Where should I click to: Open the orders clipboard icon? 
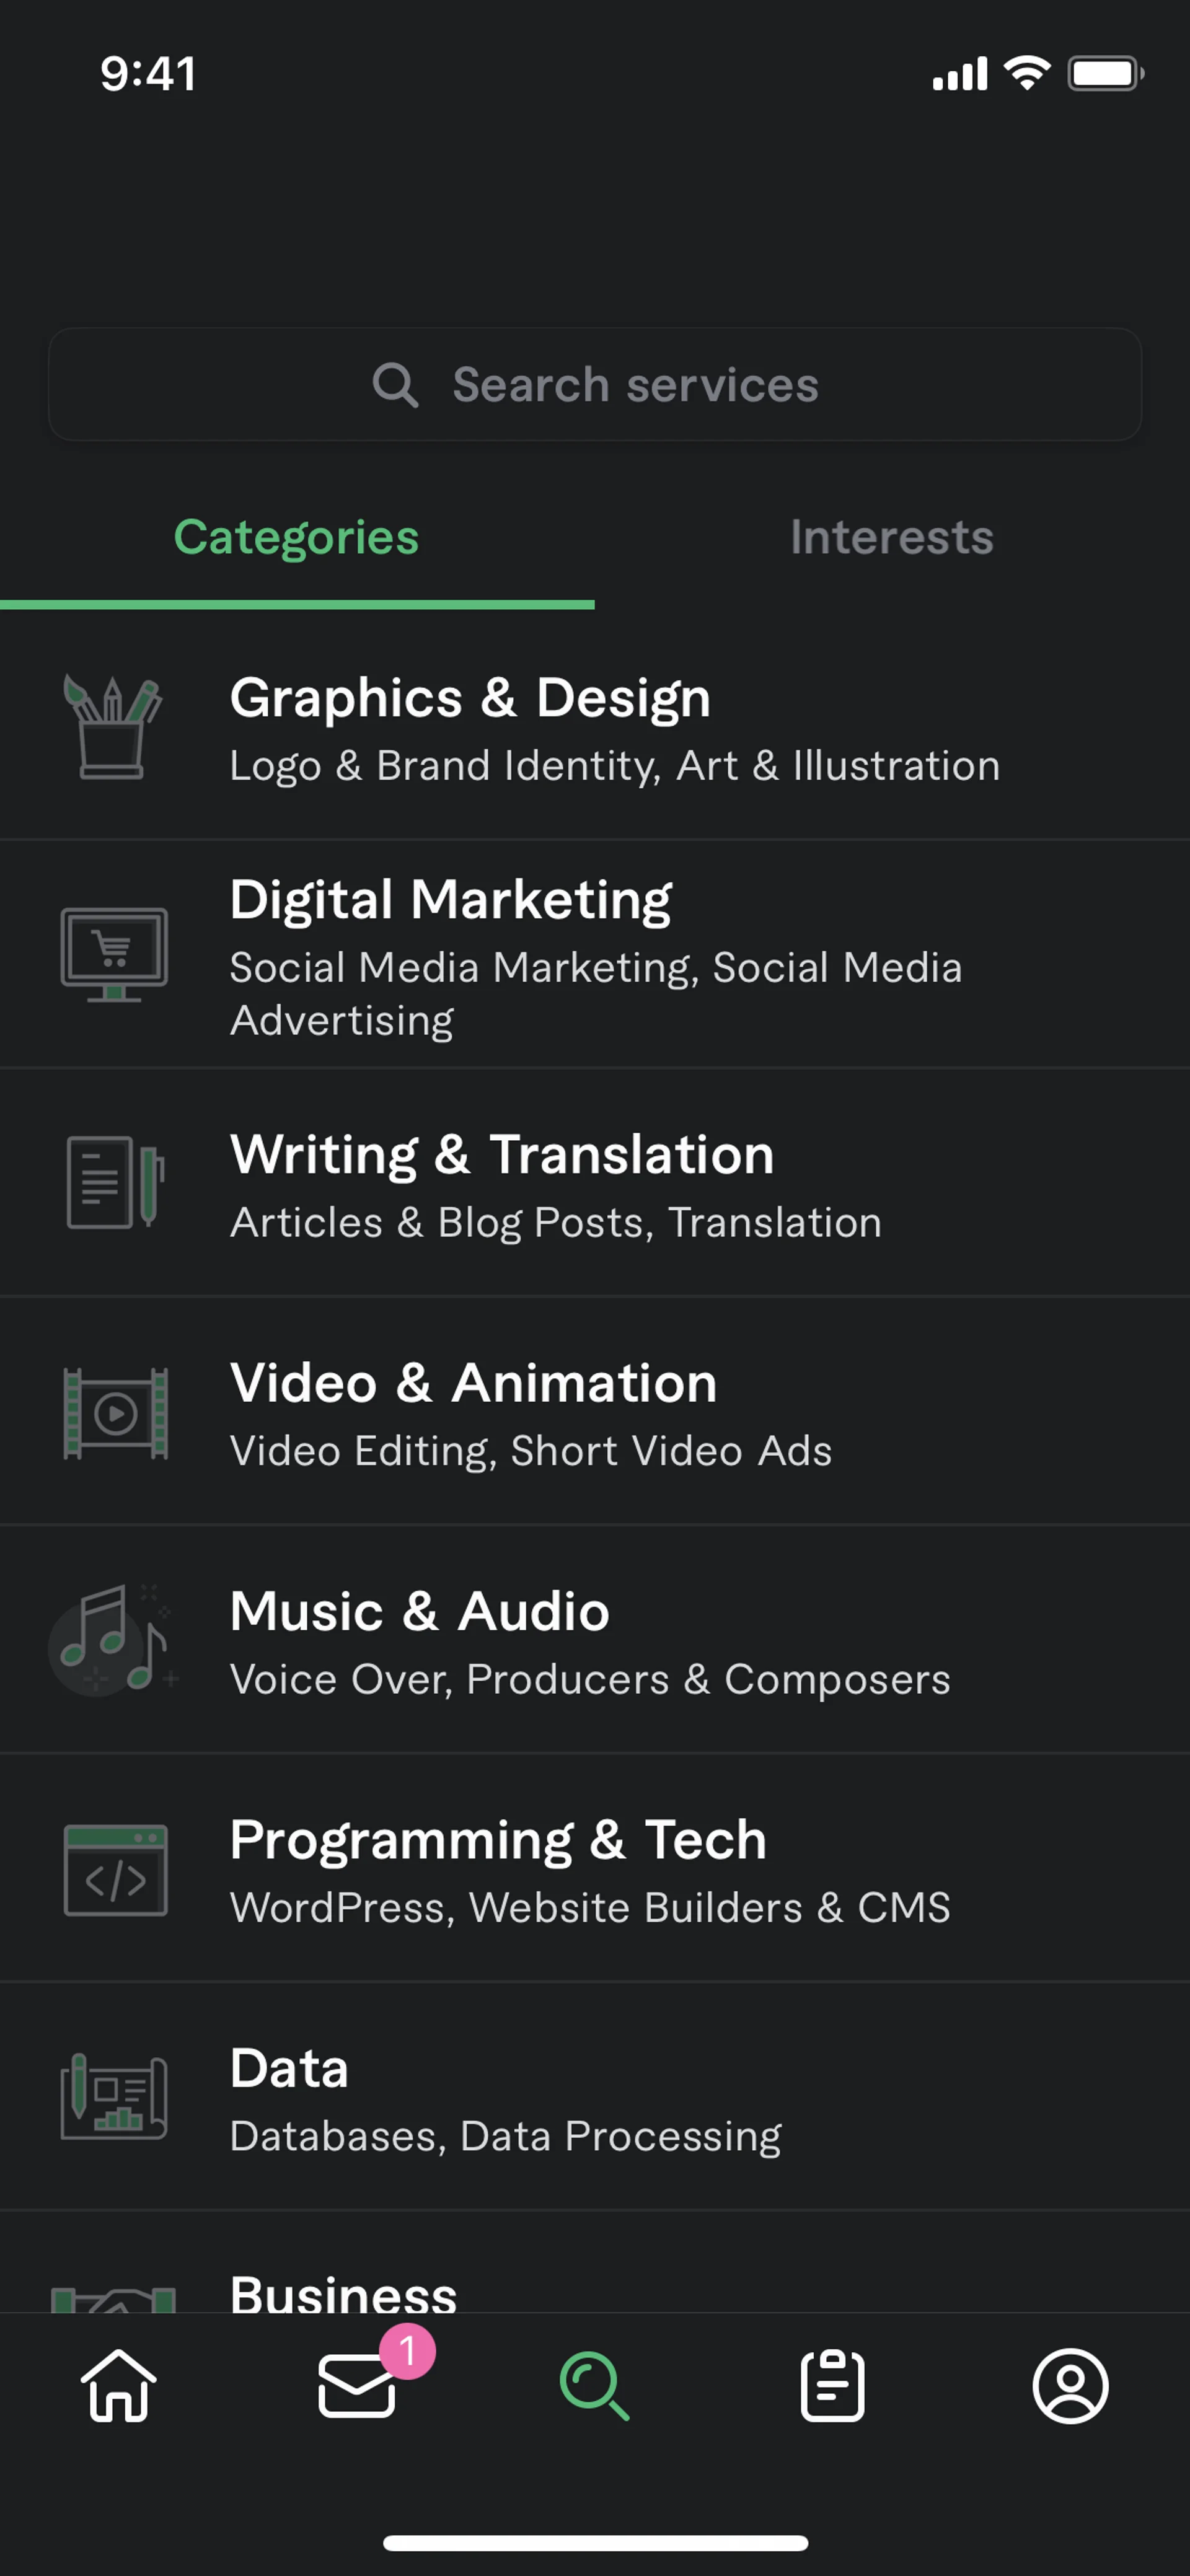coord(832,2386)
